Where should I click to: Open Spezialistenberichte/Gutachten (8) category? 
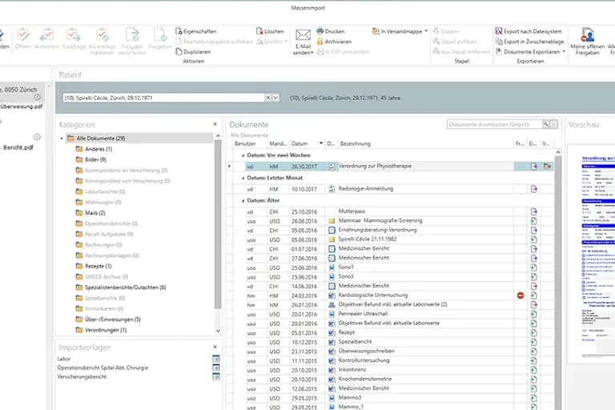tap(125, 287)
